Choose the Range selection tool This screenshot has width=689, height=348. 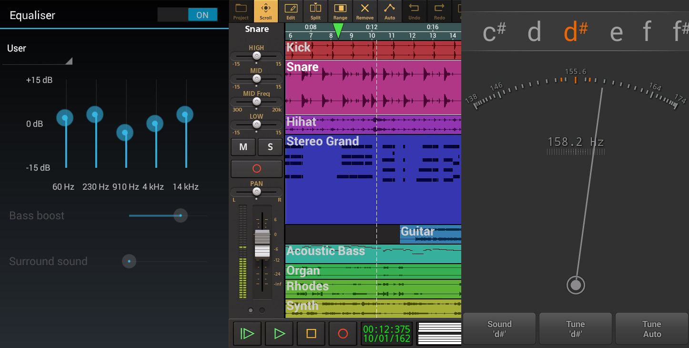pyautogui.click(x=340, y=11)
